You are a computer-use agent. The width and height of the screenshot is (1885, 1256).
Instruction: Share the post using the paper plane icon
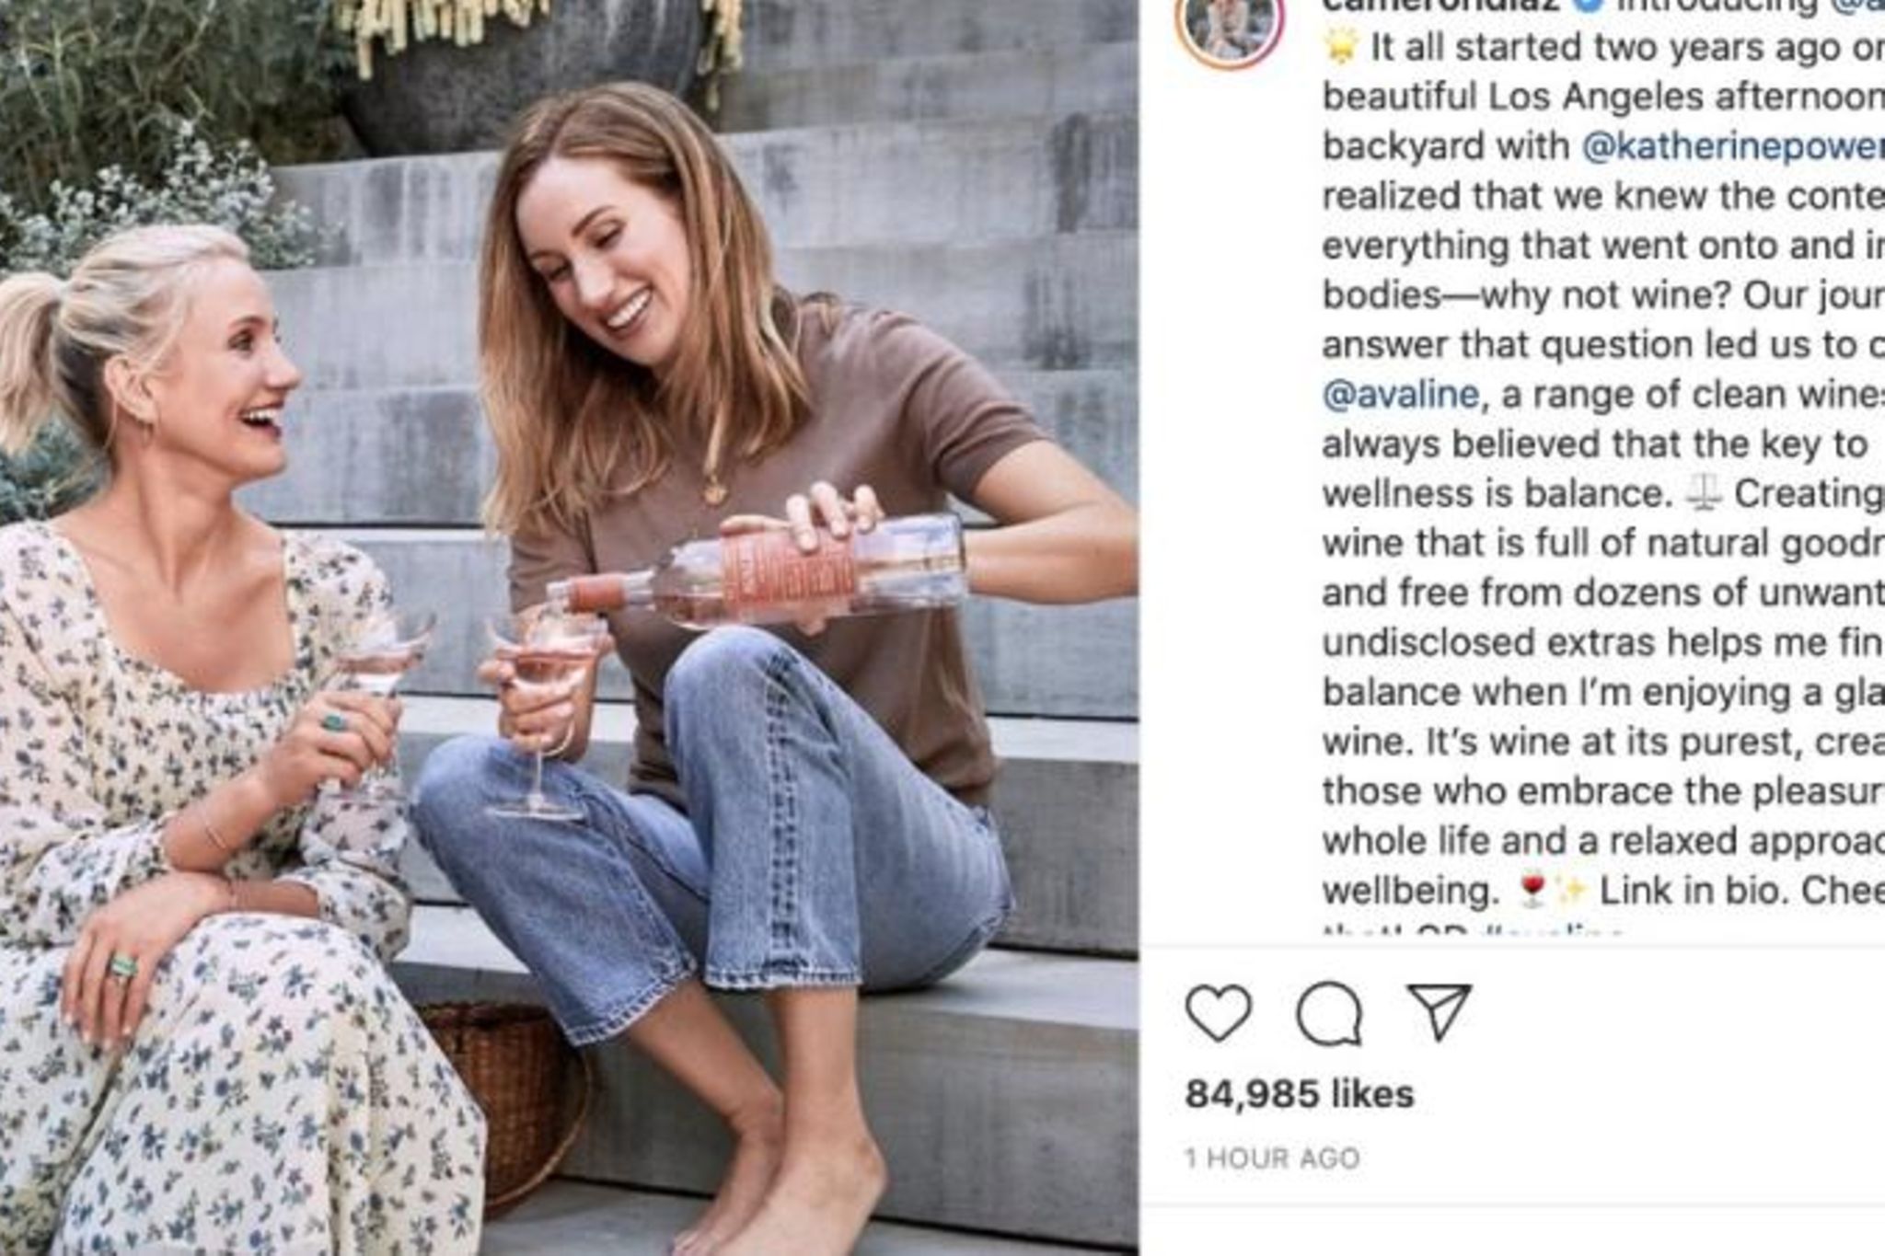1439,1012
